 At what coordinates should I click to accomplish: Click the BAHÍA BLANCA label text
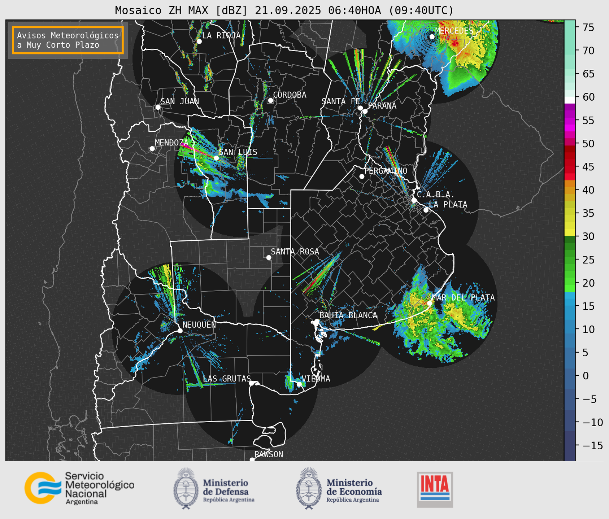point(348,315)
